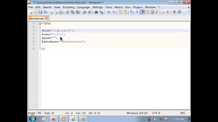Open the Encoding menu
218x122 pixels.
tap(69, 7)
